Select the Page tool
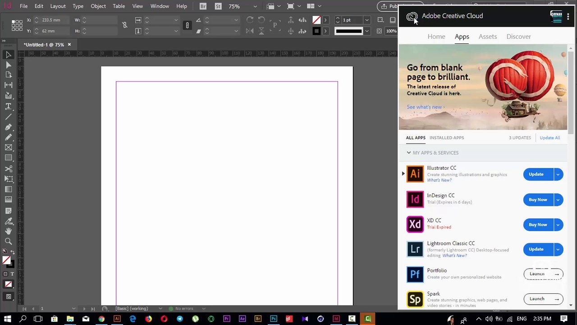The height and width of the screenshot is (325, 577). [9, 75]
